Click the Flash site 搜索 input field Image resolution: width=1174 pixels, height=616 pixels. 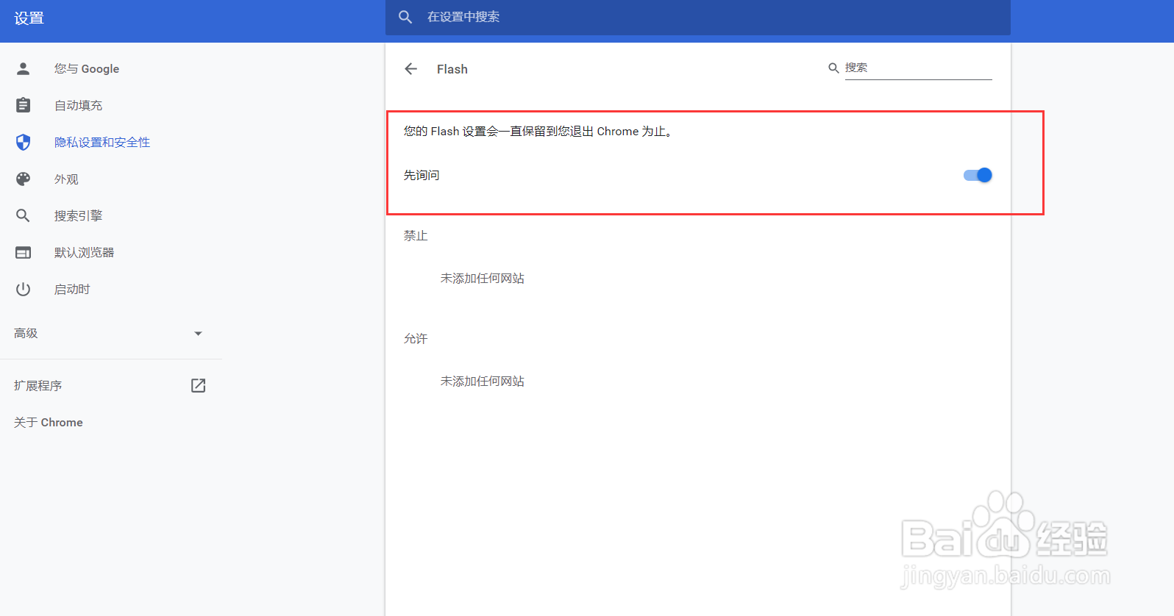[918, 68]
